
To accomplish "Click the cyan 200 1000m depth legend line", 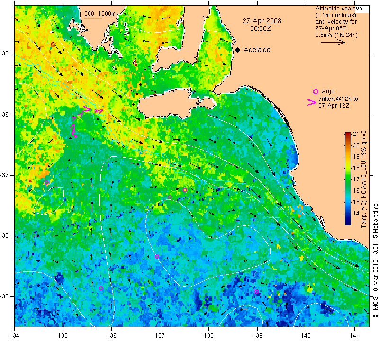I will [93, 18].
